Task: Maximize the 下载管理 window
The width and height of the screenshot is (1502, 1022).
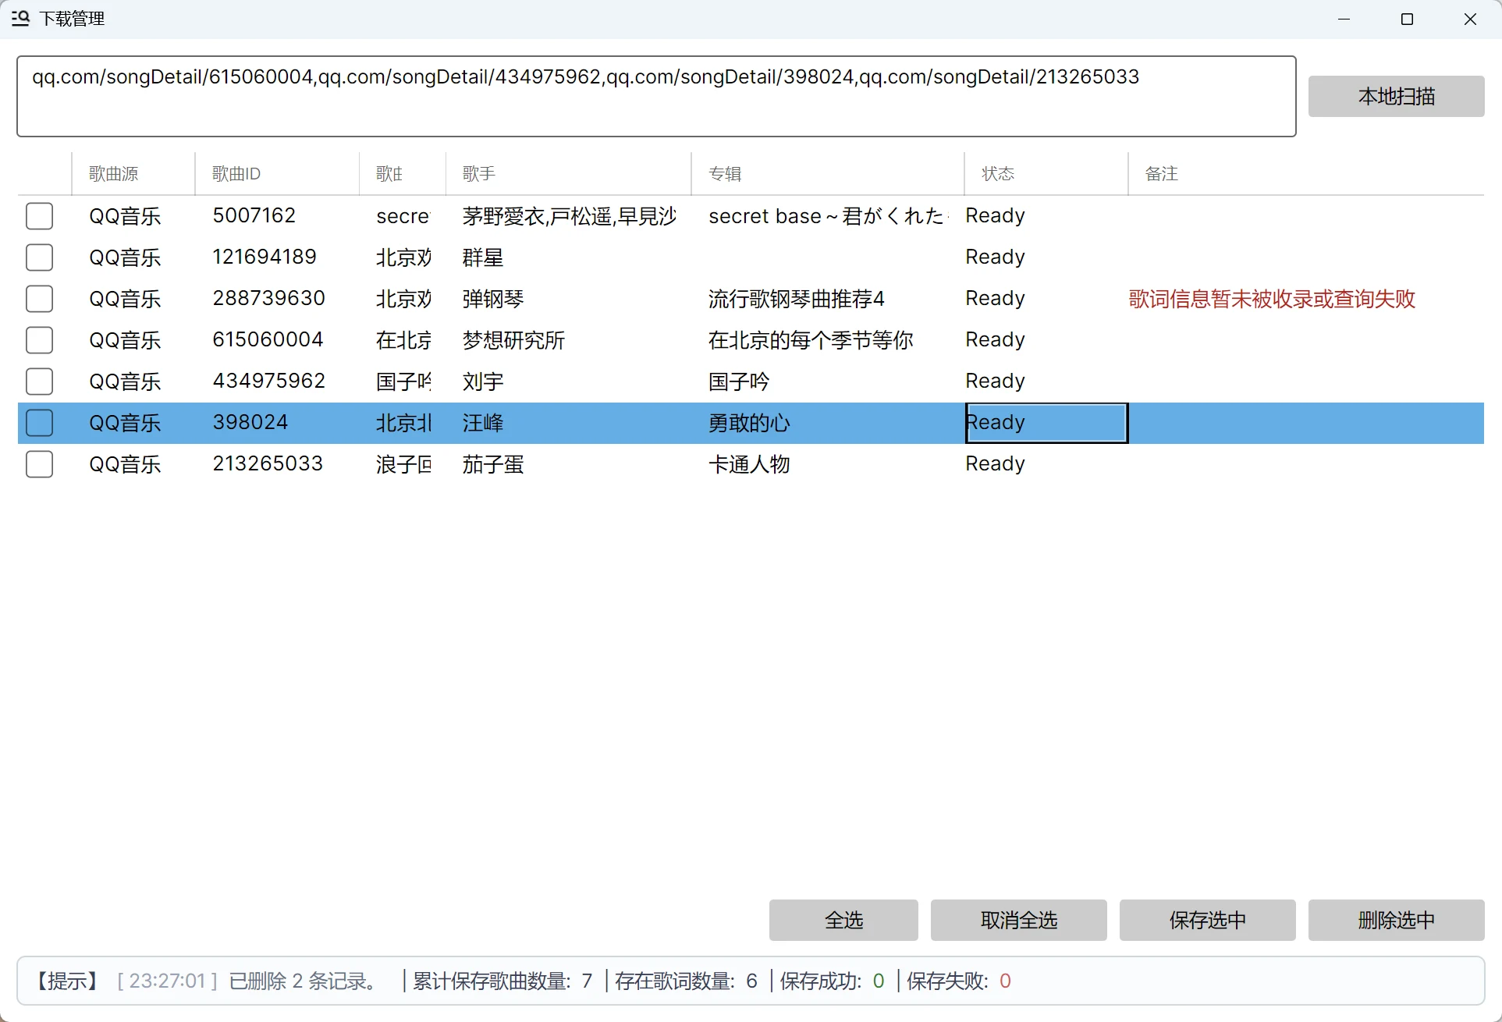Action: coord(1407,19)
